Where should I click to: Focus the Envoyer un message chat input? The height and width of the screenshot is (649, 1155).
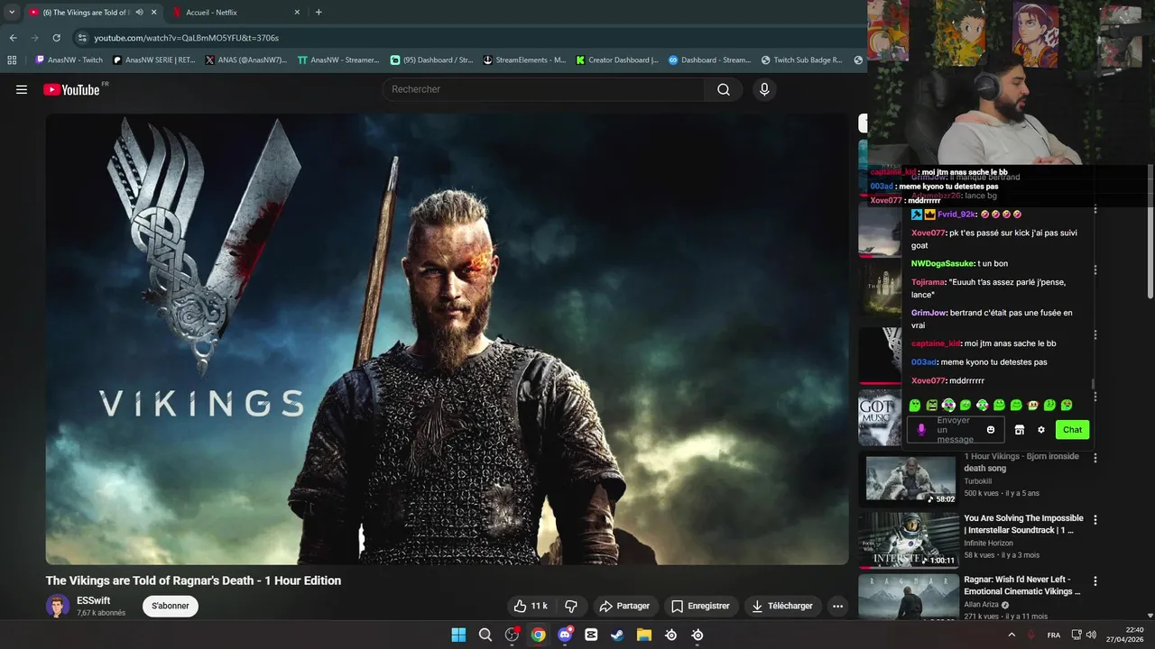click(x=954, y=430)
